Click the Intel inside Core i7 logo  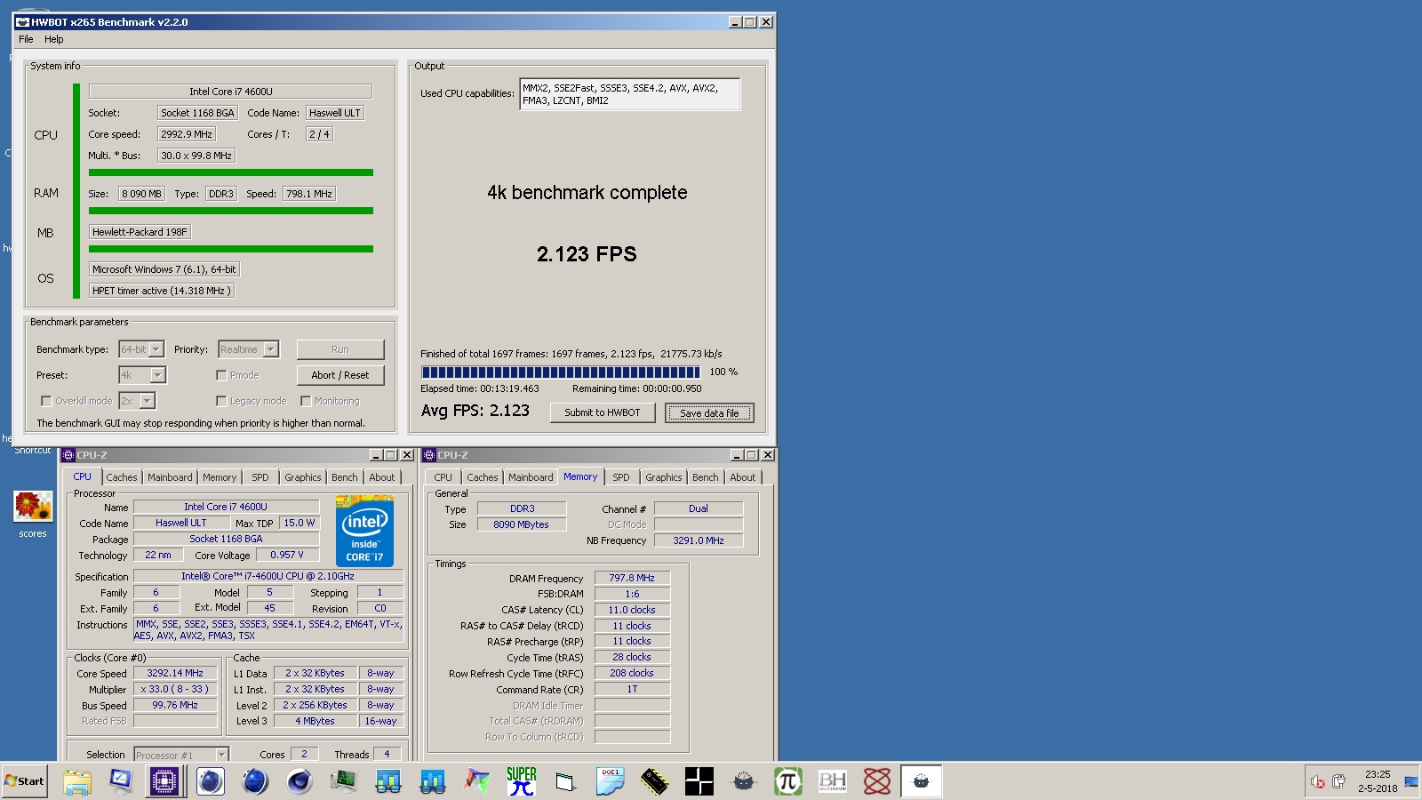[x=364, y=532]
